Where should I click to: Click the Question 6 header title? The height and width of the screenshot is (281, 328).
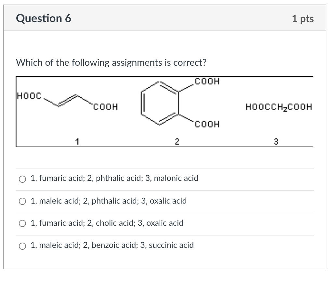coord(44,19)
